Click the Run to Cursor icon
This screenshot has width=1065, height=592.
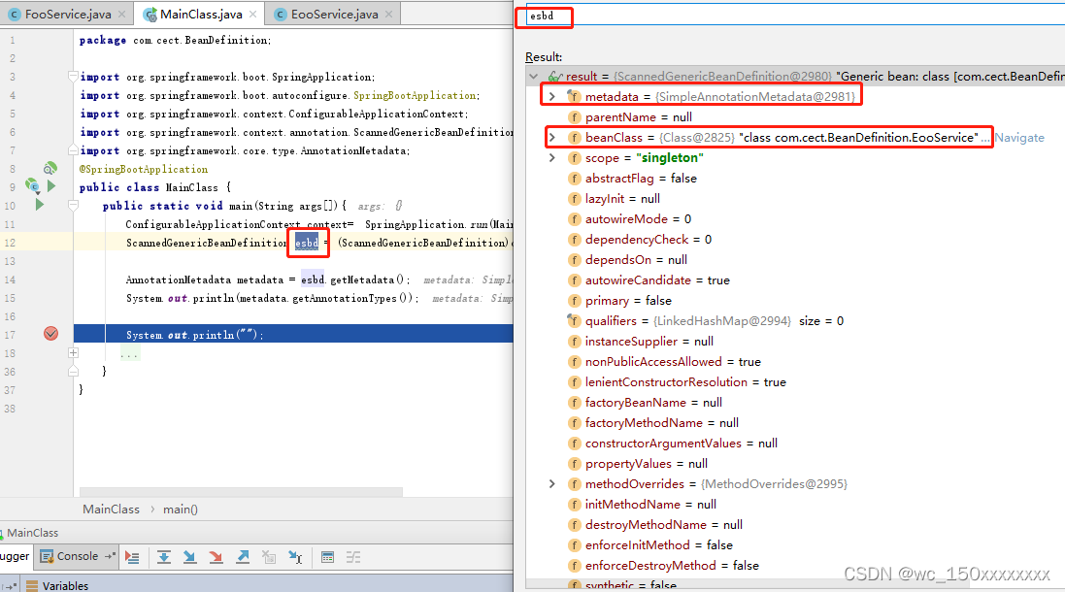pos(297,557)
